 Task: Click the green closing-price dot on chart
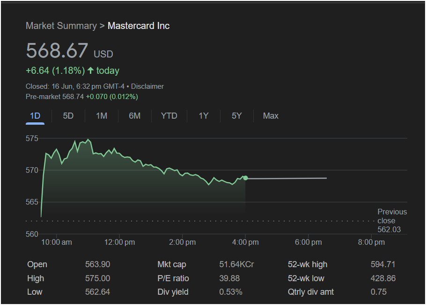tap(245, 178)
